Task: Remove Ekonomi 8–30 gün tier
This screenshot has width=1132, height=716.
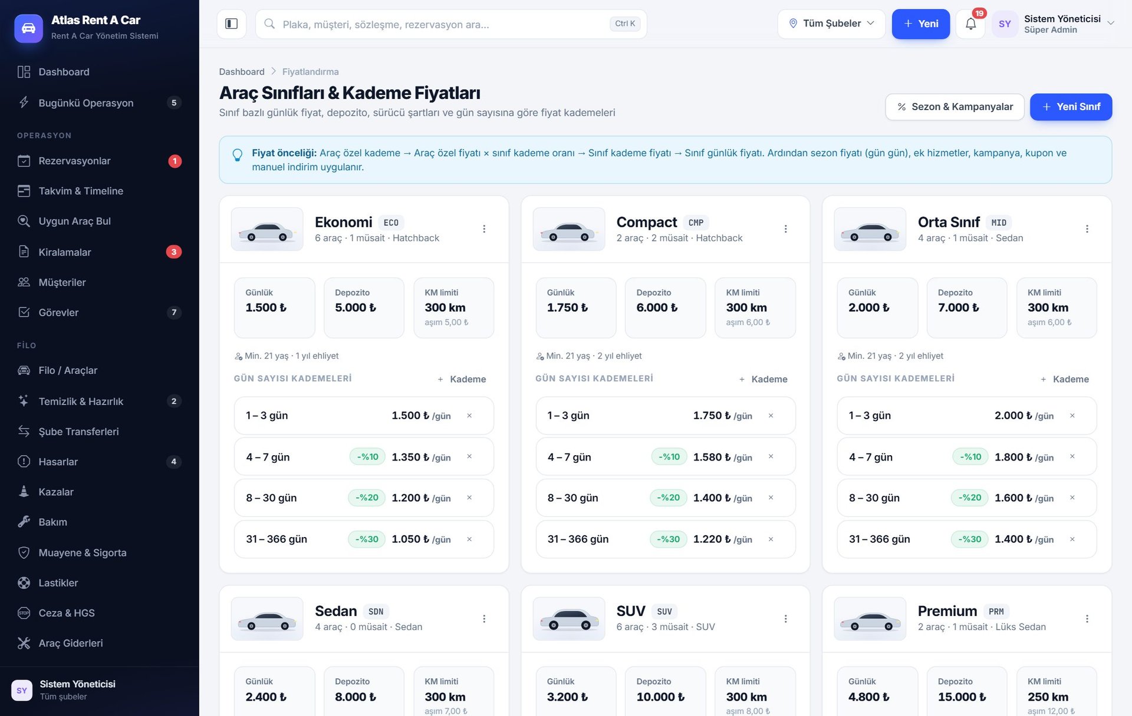Action: pos(469,498)
